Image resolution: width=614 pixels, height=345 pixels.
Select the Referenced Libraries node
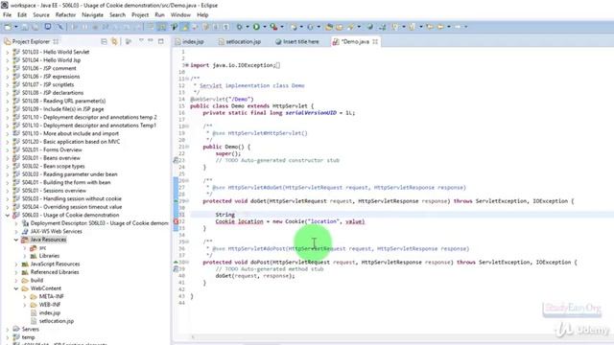(x=55, y=272)
